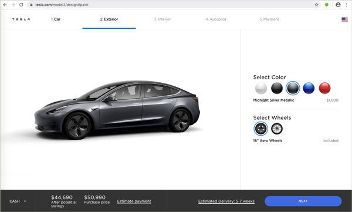
Task: Select Midnight Silver Metallic color
Action: (x=293, y=88)
